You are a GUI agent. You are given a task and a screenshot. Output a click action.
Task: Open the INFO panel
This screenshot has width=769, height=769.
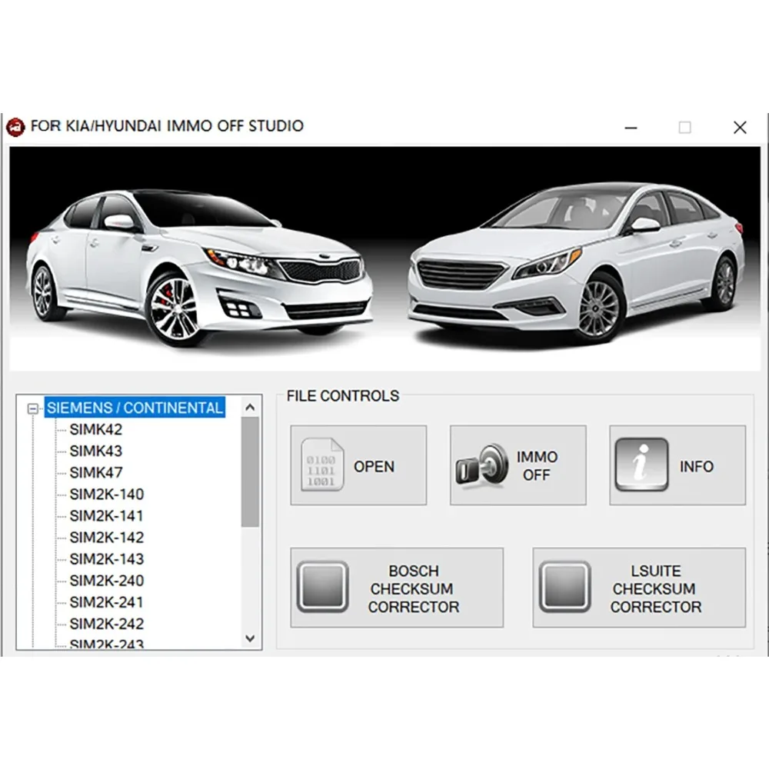click(677, 465)
